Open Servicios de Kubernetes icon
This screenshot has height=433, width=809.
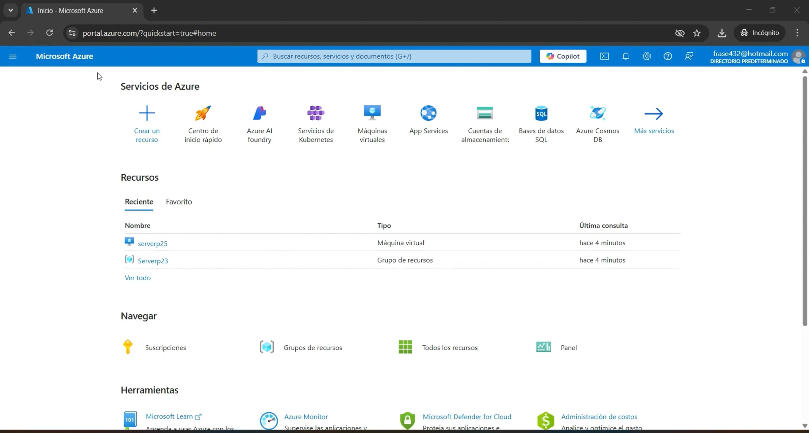tap(316, 113)
